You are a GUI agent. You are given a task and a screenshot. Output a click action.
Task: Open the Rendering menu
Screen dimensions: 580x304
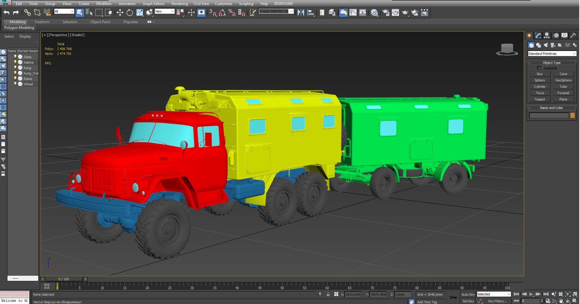pos(179,4)
